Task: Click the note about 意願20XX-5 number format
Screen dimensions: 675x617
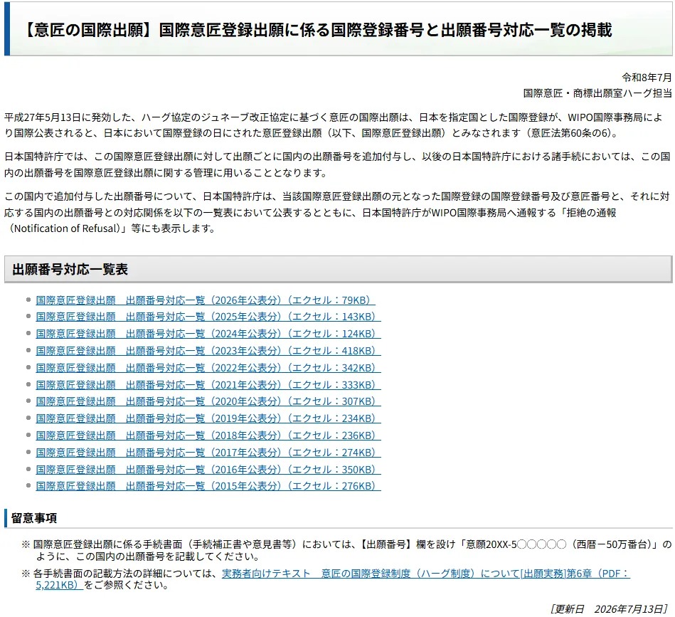Action: click(x=346, y=550)
